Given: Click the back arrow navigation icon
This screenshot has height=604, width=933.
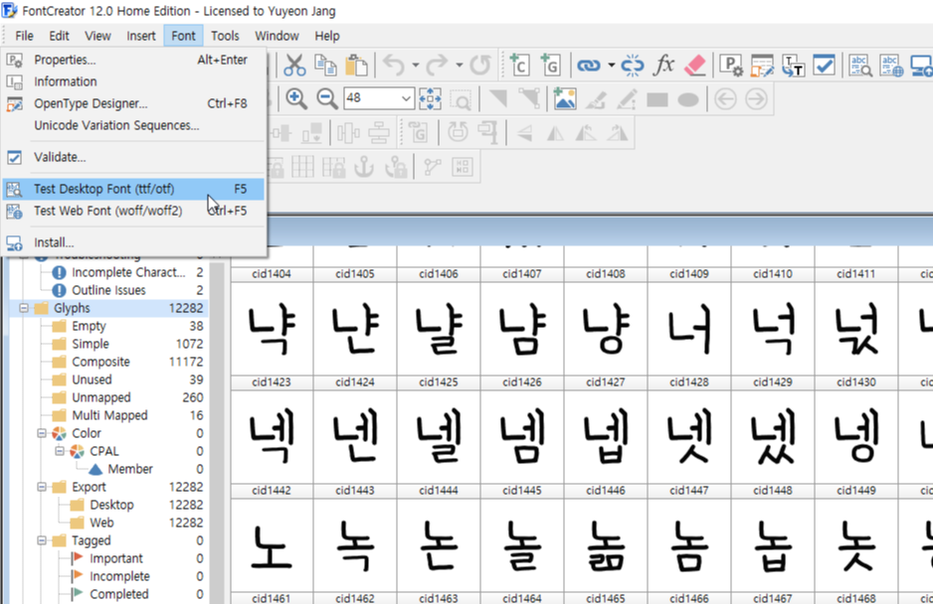Looking at the screenshot, I should coord(725,99).
